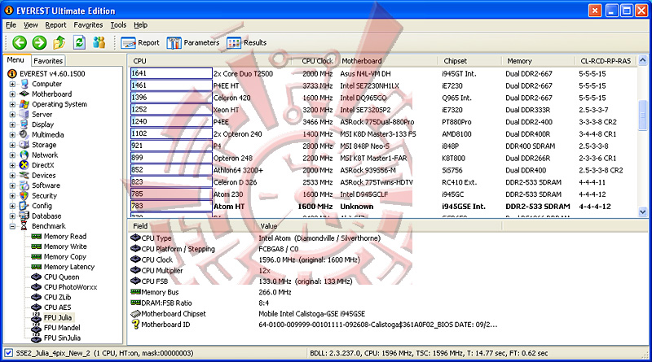Select the Network tree node icon
The width and height of the screenshot is (652, 362).
coord(24,155)
